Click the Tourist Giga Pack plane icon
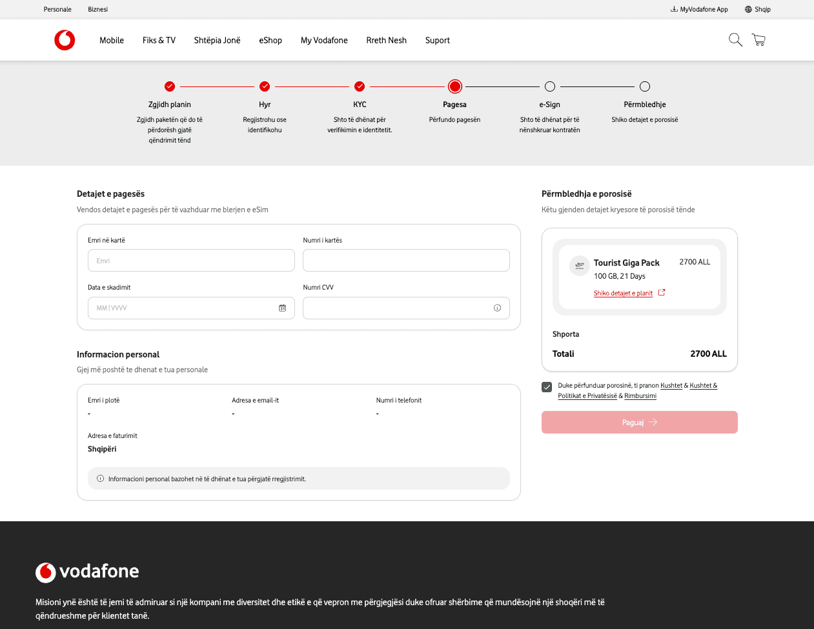Image resolution: width=814 pixels, height=629 pixels. pyautogui.click(x=580, y=265)
